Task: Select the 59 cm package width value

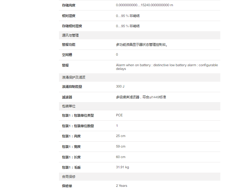Action: (120, 146)
